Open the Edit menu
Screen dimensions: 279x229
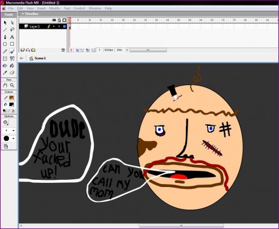pyautogui.click(x=20, y=8)
